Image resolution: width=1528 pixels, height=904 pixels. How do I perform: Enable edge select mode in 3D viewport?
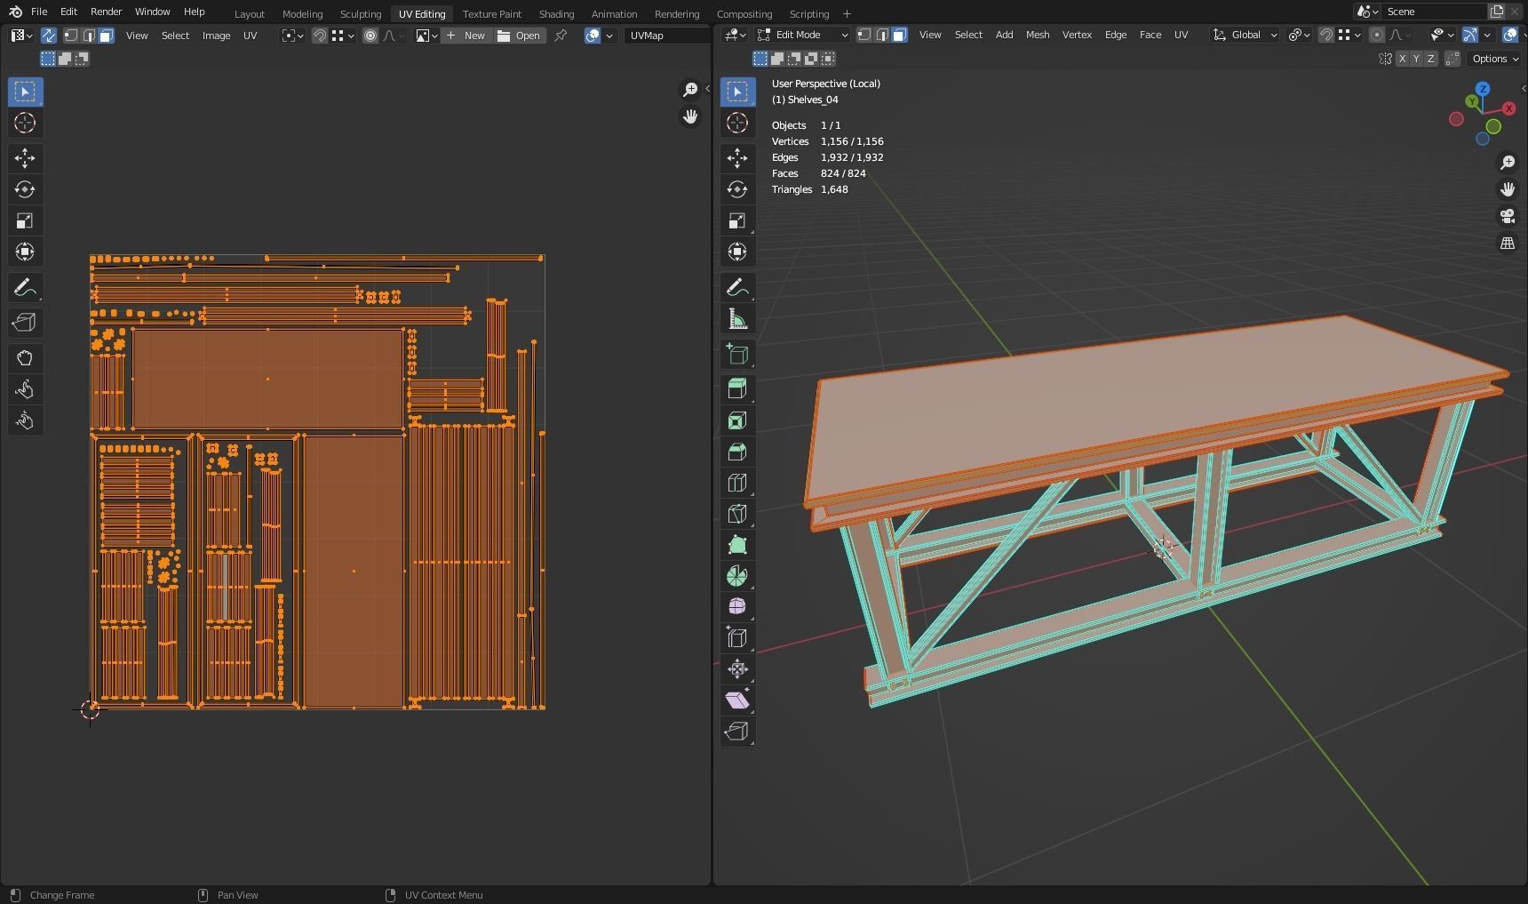tap(881, 35)
